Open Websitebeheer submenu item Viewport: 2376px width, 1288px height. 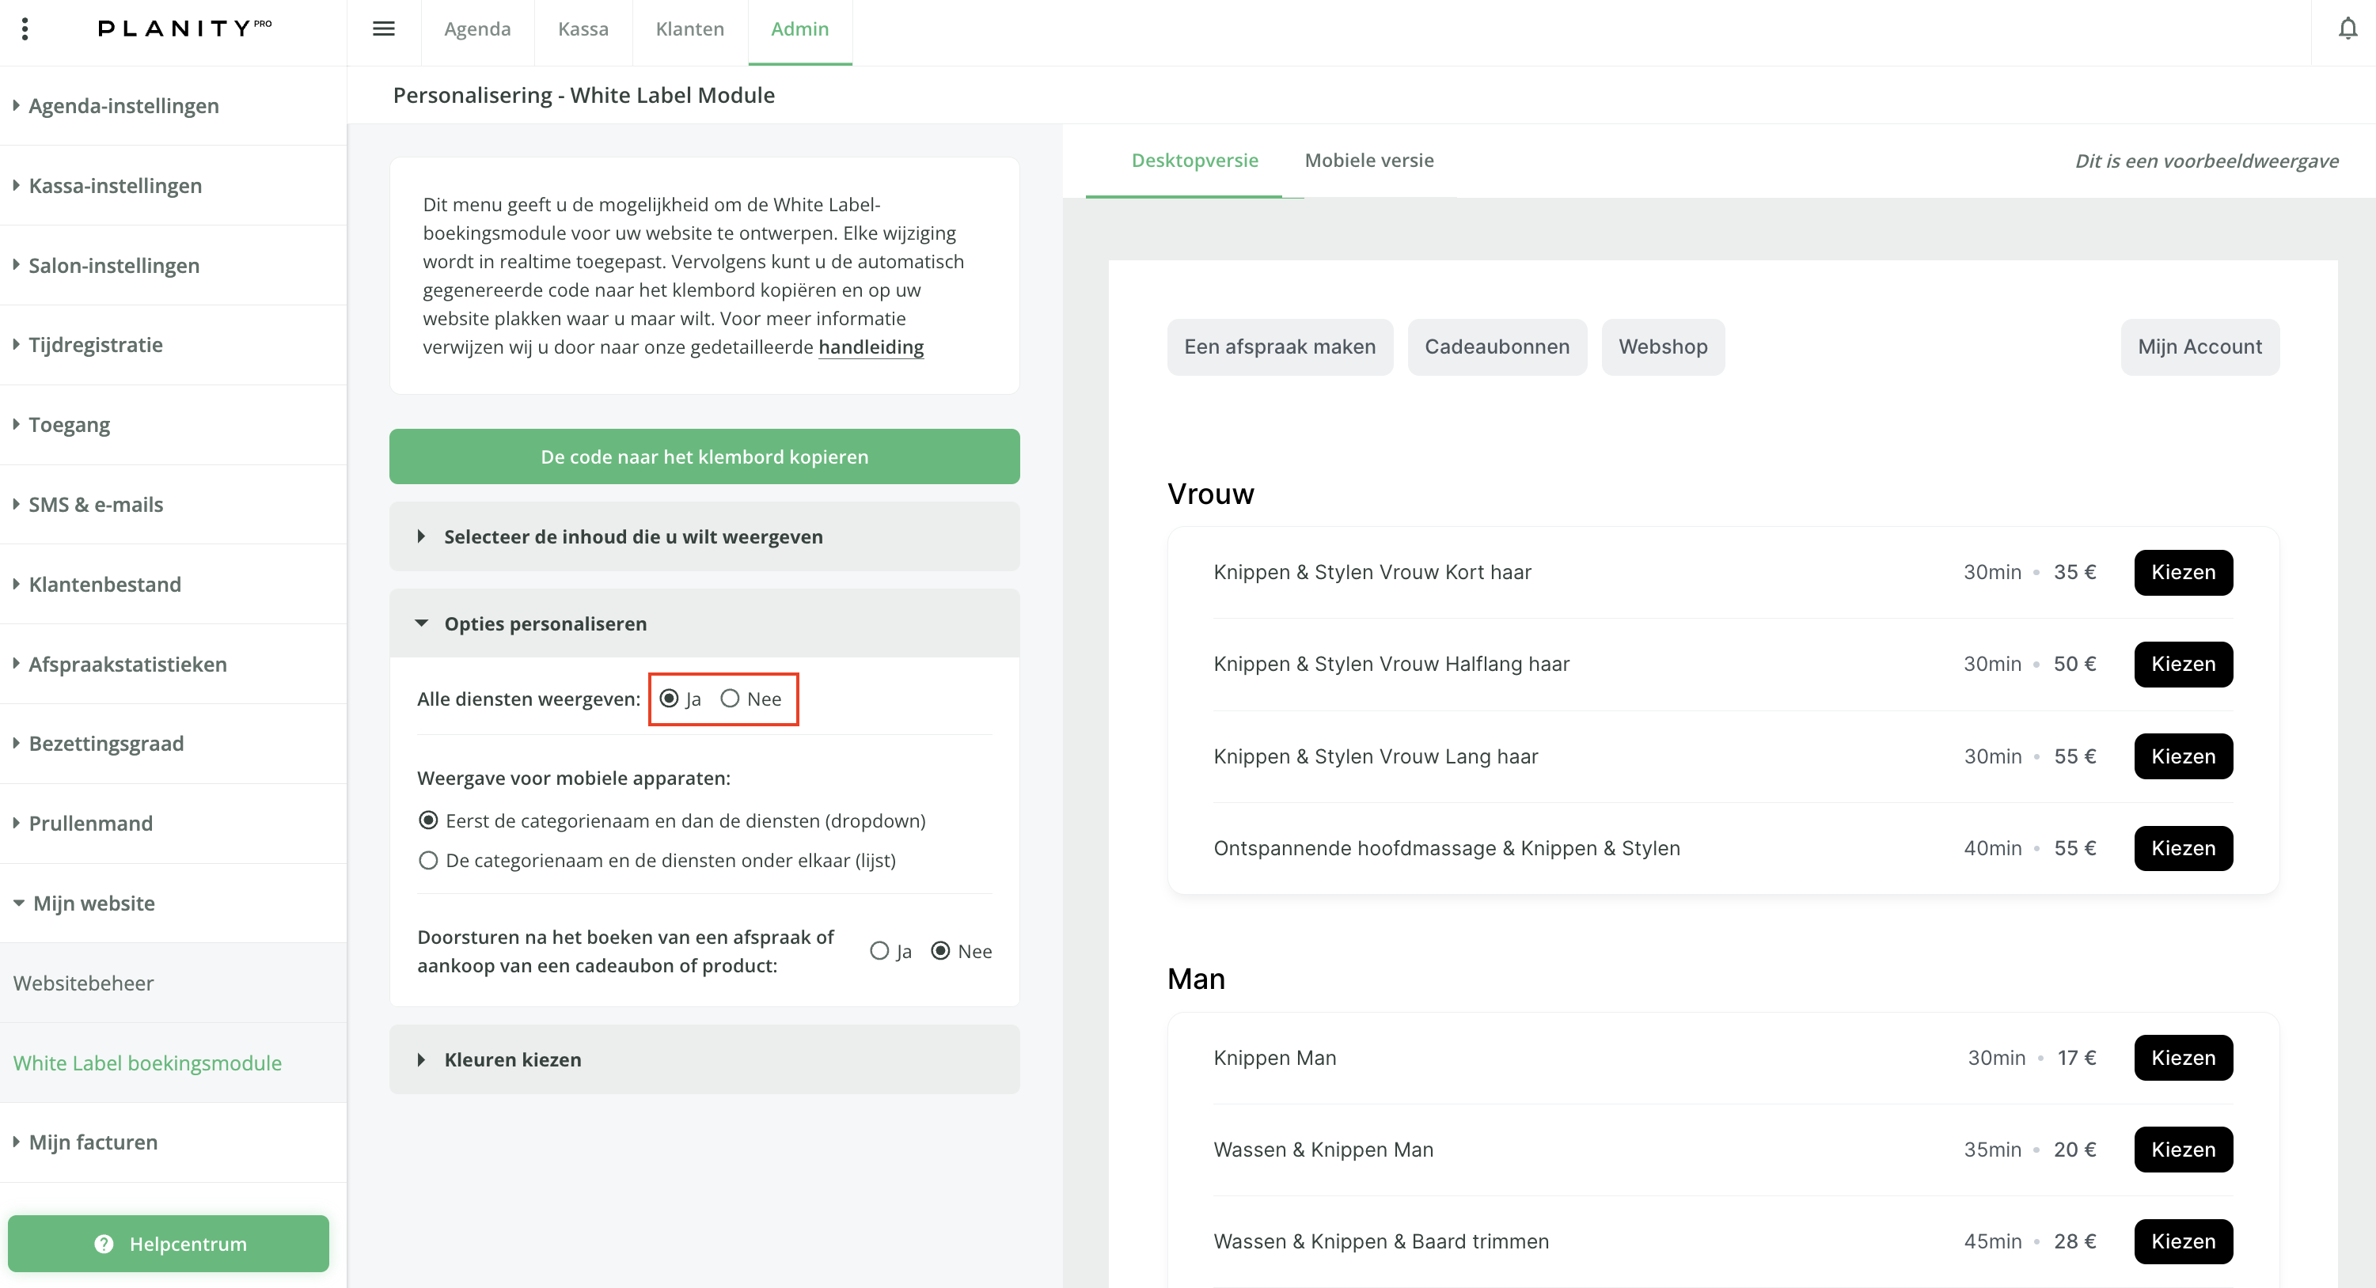click(173, 983)
